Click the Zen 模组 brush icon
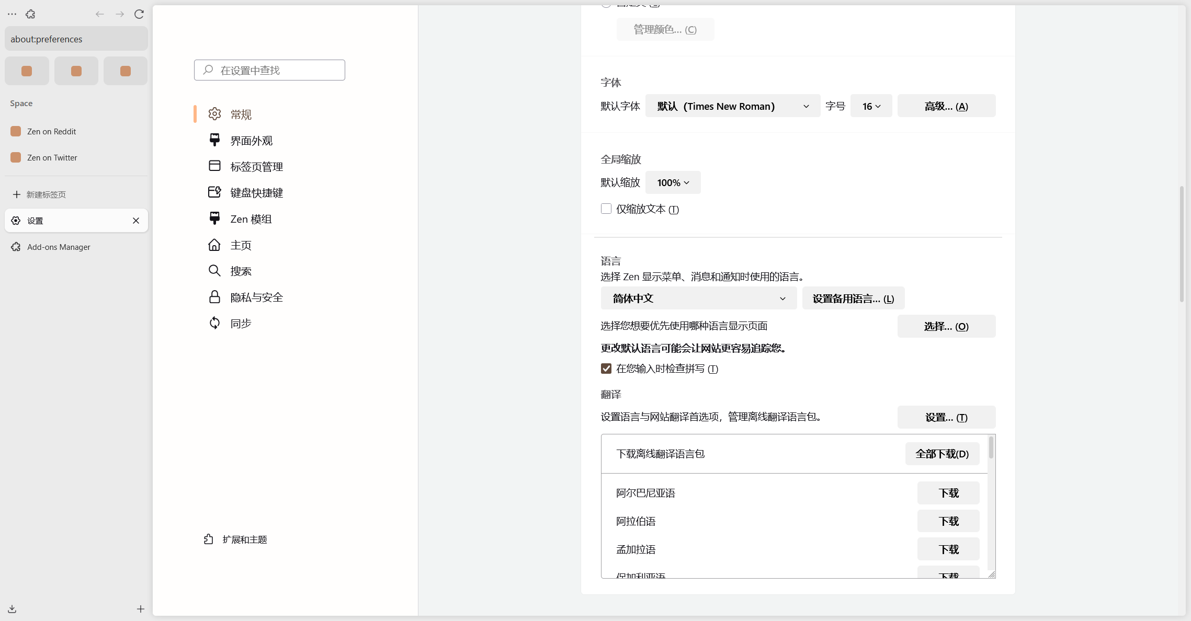 point(214,218)
